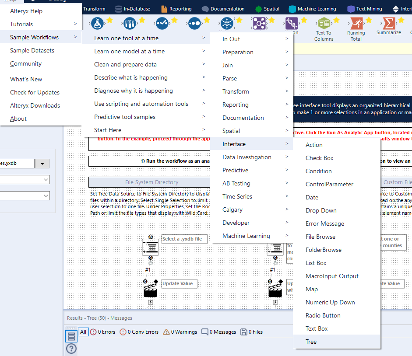
Task: Select the Action tool beside Update Value
Action: 151,290
